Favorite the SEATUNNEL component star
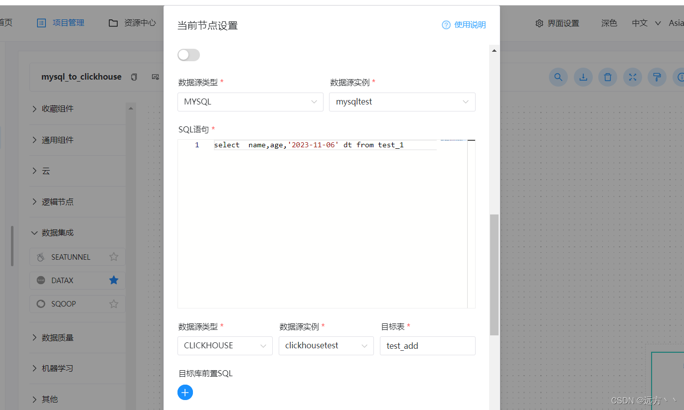The width and height of the screenshot is (684, 410). tap(114, 257)
